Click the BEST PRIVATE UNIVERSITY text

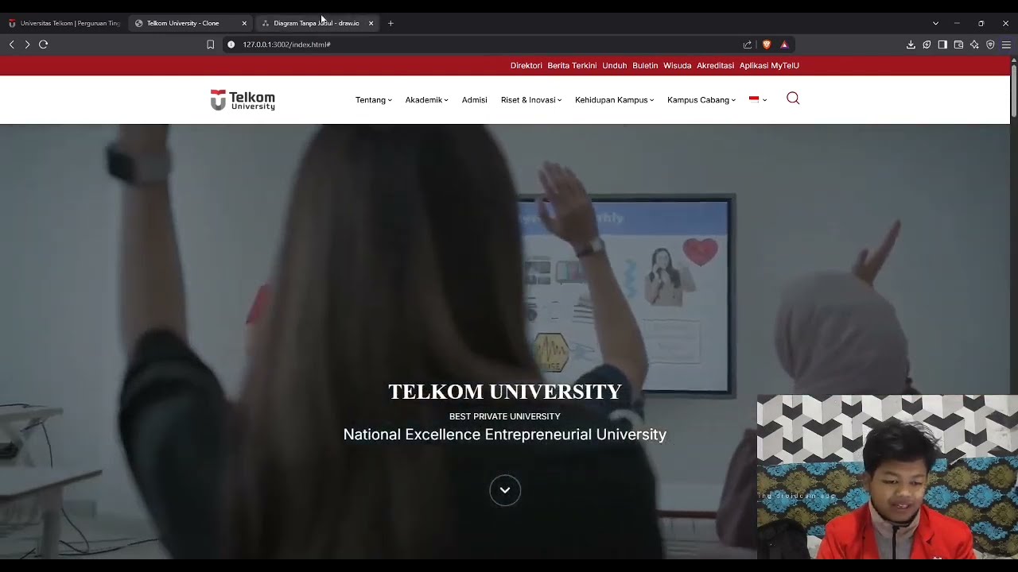(505, 416)
